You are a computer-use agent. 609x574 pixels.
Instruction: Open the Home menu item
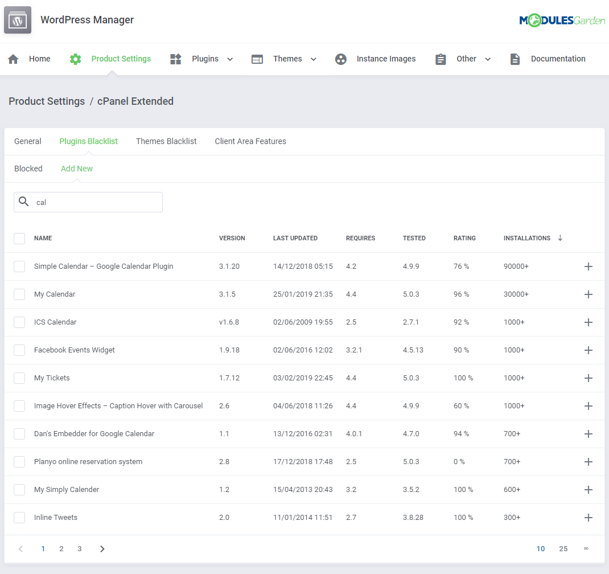[40, 59]
